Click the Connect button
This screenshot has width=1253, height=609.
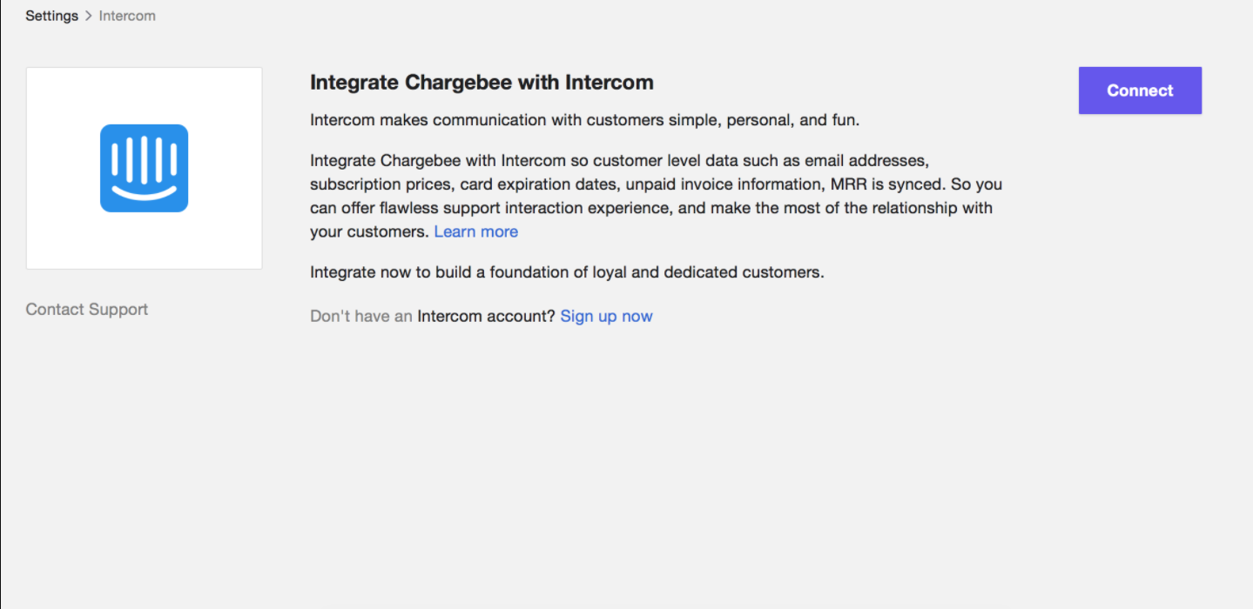point(1140,90)
